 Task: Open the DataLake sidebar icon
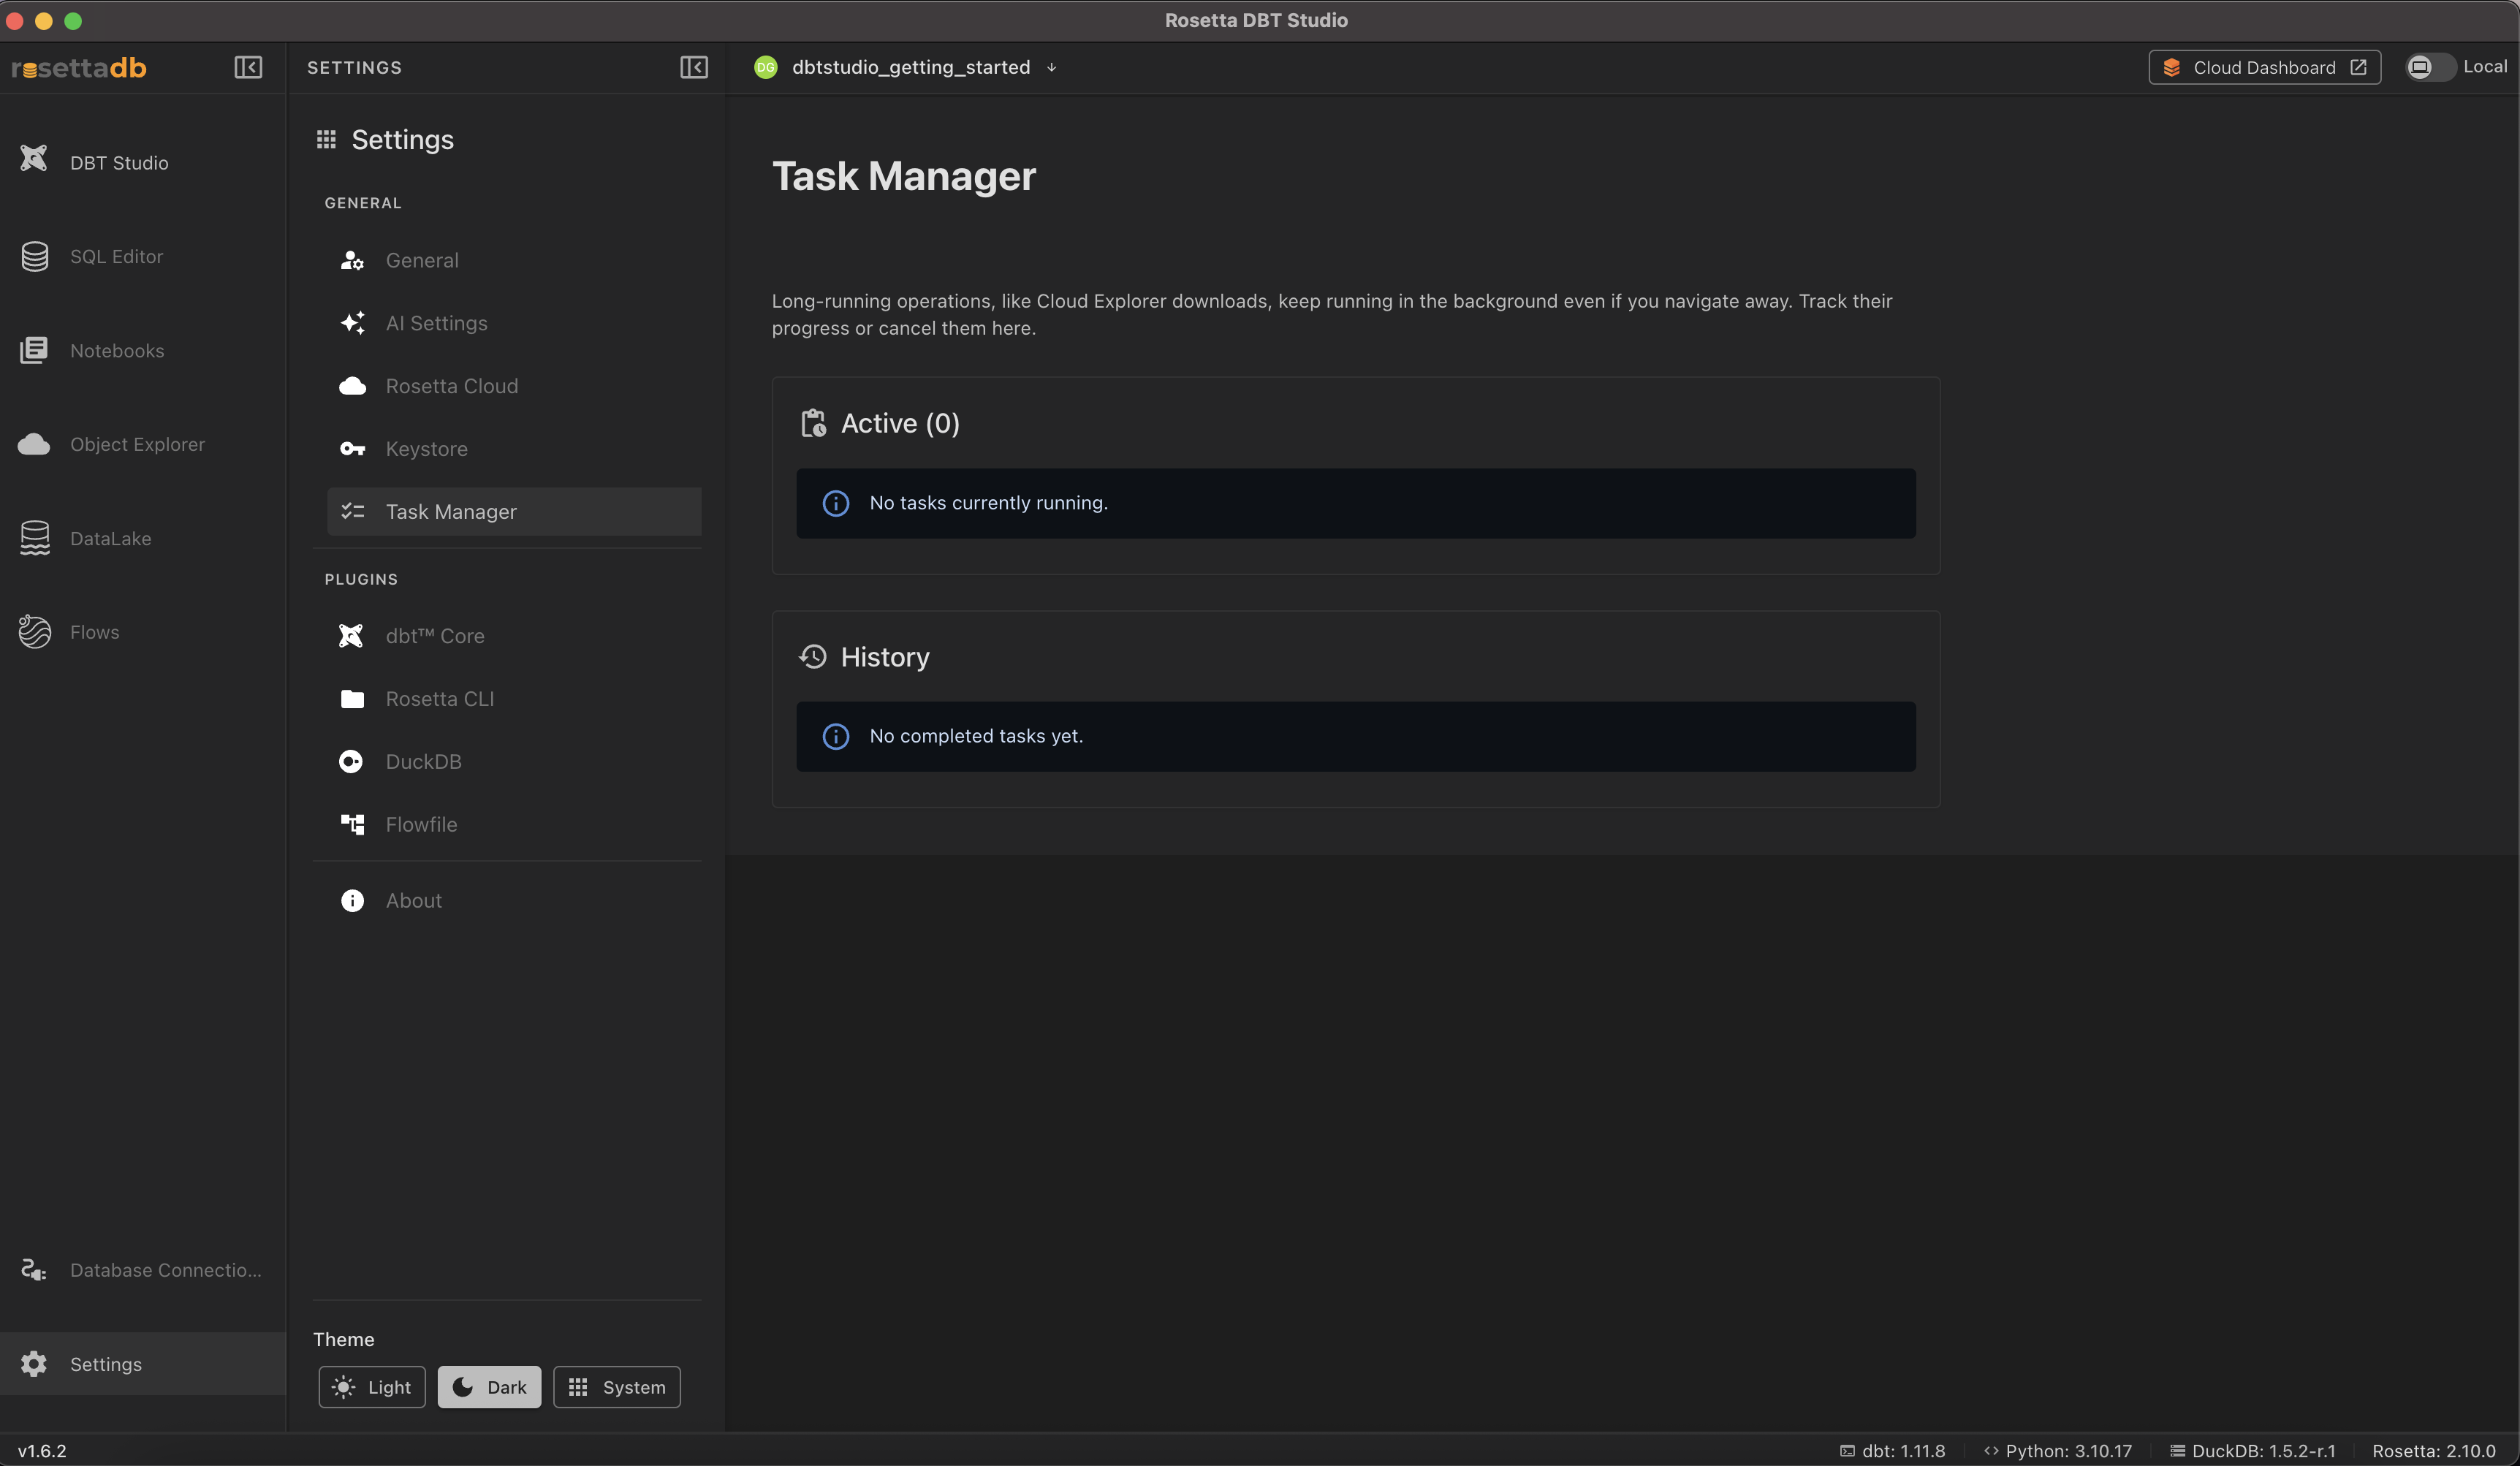35,538
